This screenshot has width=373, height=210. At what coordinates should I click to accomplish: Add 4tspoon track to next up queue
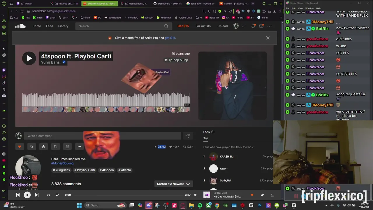pos(67,146)
